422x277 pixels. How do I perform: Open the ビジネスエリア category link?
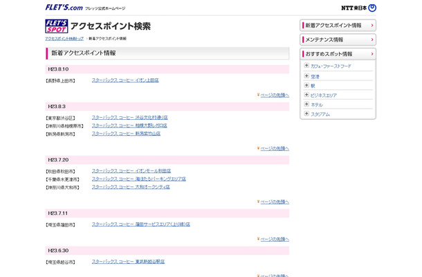click(x=324, y=96)
